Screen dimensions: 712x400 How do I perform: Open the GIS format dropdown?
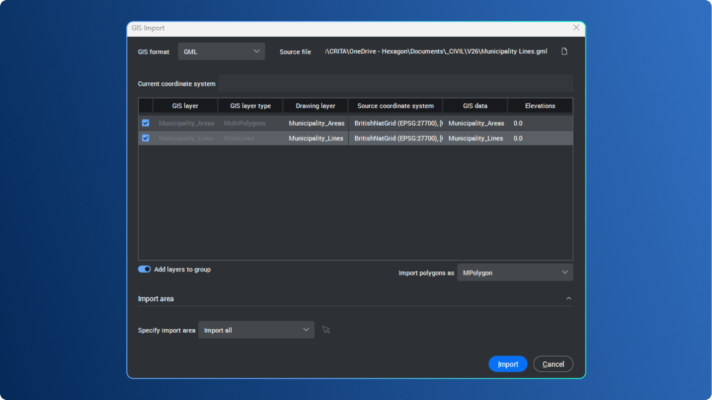(221, 51)
